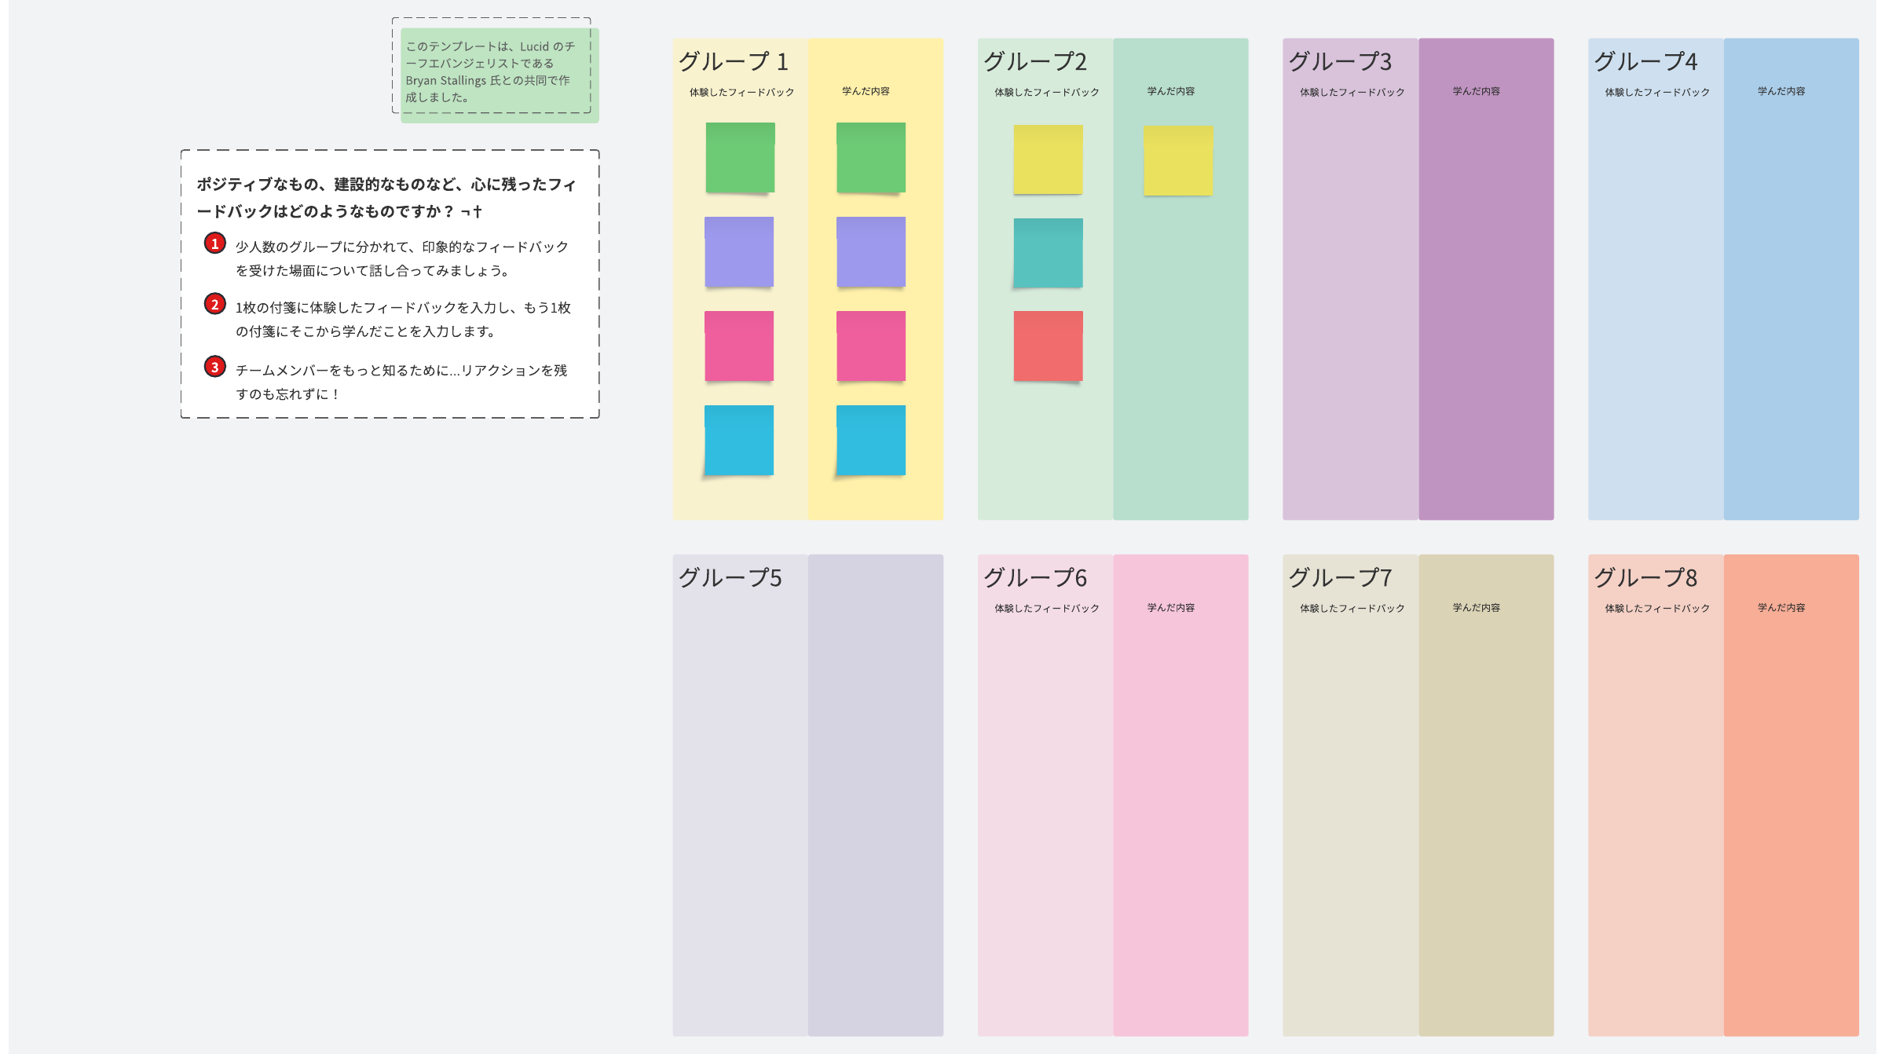Screen dimensions: 1885x1054
Task: Click the グループ 1 title text
Action: coord(733,61)
